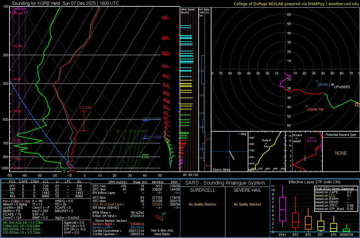
Task: Click '850-500mb LR = 4.2 C/km'
Action: coord(21,229)
